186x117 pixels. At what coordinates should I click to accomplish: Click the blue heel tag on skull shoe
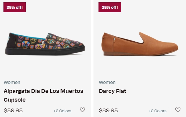[8, 39]
